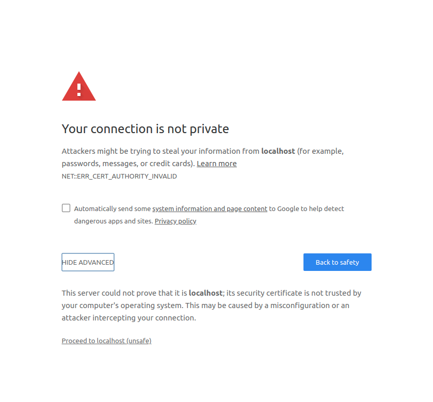Screen dimensions: 433x402
Task: Click the "dangerous apps and sites" text
Action: coord(113,221)
